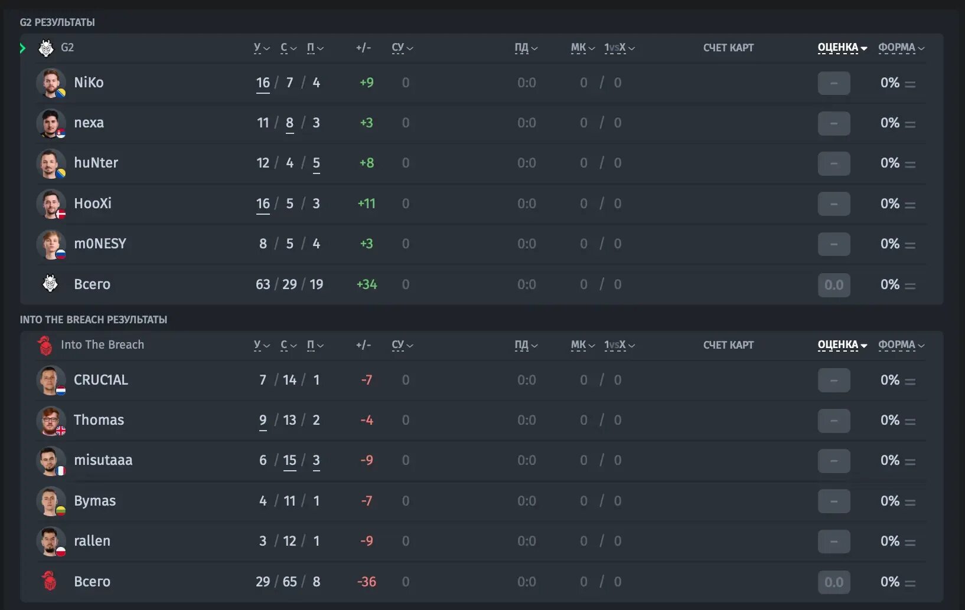The width and height of the screenshot is (965, 610).
Task: Click CRUC1AL's player avatar
Action: pos(51,381)
